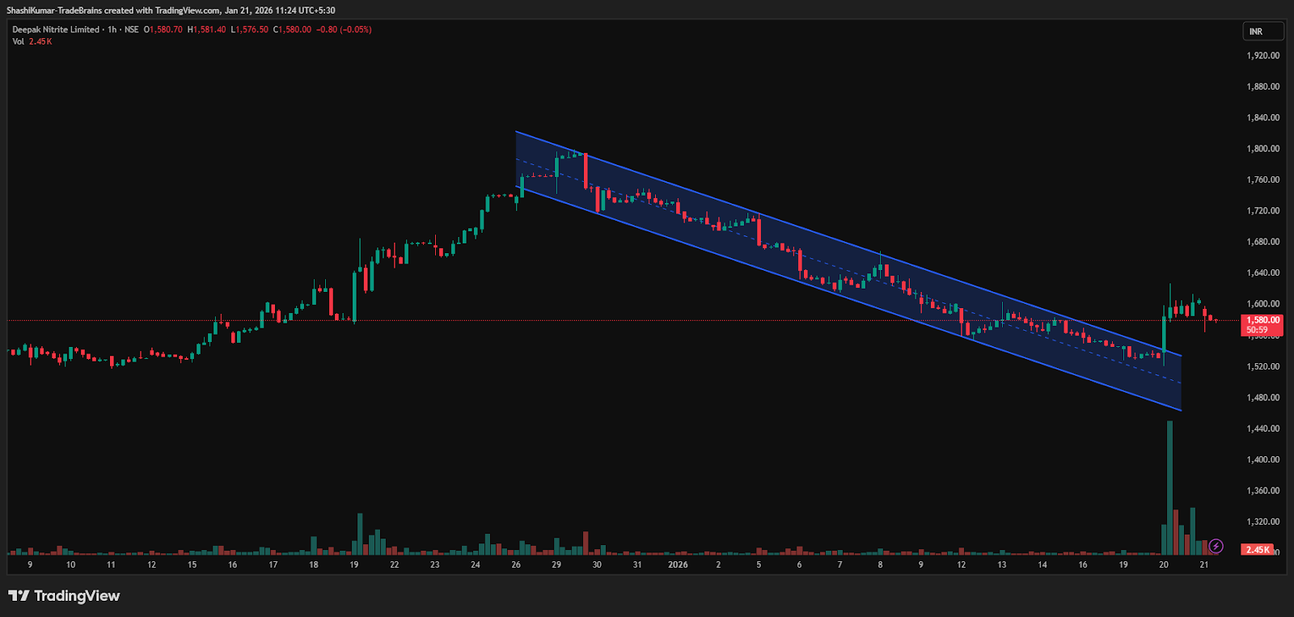Image resolution: width=1294 pixels, height=617 pixels.
Task: Click the 1,920.00 price axis label
Action: 1262,56
